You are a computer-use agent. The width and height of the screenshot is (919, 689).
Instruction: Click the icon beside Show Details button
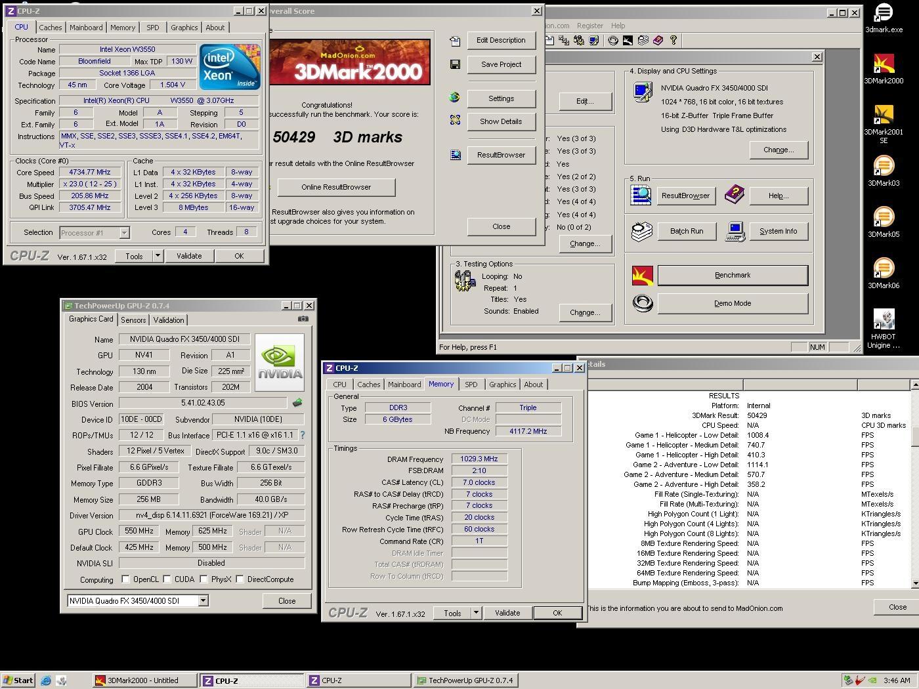coord(455,121)
